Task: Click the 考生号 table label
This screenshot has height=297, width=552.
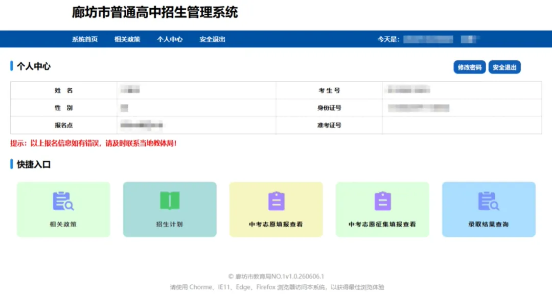Action: (x=329, y=90)
